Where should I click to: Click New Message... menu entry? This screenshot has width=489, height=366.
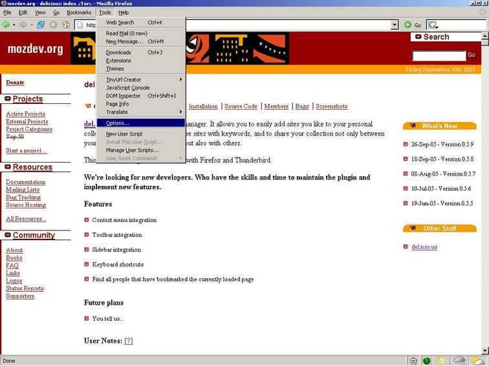point(140,41)
